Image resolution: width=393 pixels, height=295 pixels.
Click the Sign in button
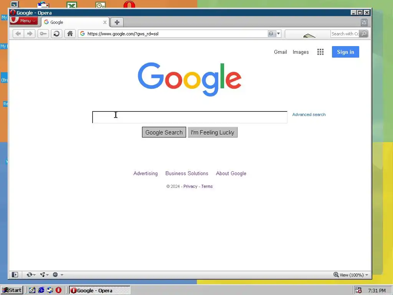coord(345,52)
